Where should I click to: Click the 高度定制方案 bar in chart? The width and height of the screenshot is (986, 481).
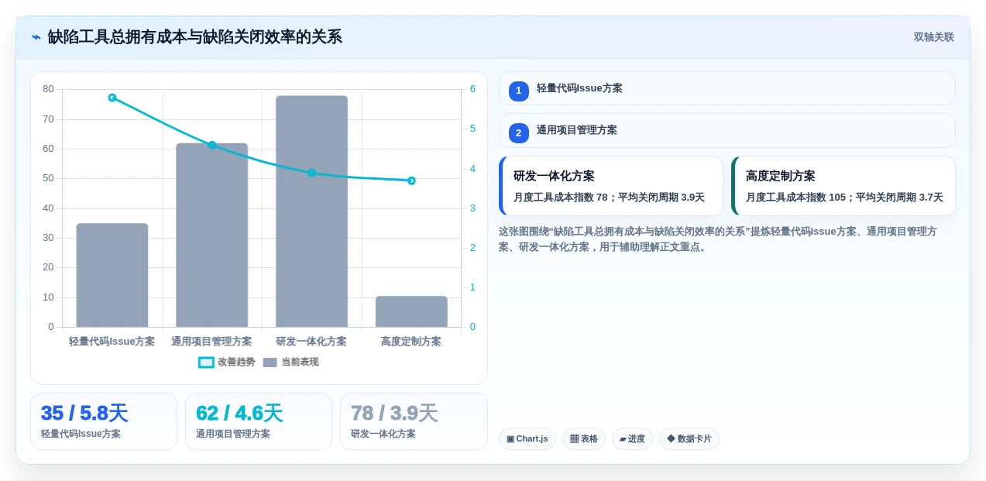(411, 311)
